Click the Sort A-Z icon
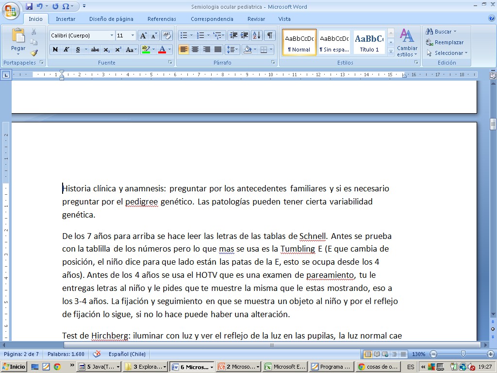497x373 pixels. [257, 35]
